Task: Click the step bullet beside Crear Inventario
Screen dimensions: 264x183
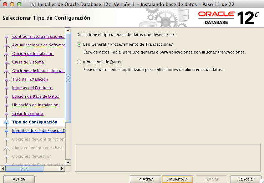Action: (x=6, y=114)
